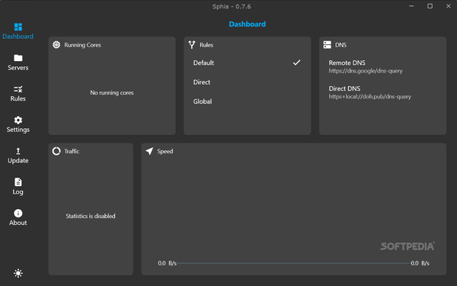457x286 pixels.
Task: Click the "No running cores" message
Action: point(112,92)
